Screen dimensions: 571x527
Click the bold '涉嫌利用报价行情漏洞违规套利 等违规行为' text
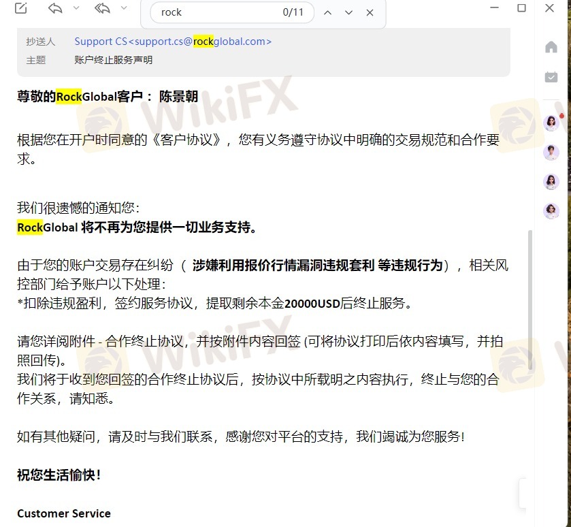[318, 265]
